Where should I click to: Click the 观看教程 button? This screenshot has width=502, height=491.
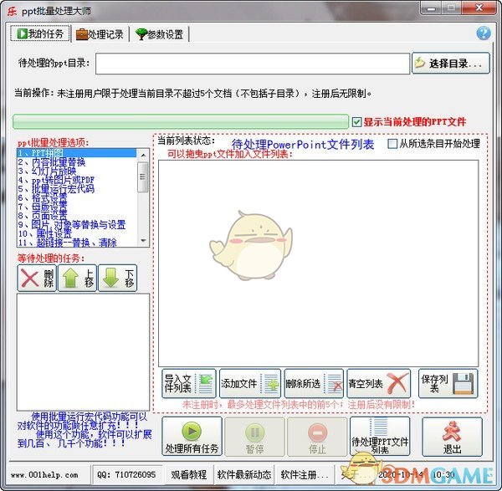pyautogui.click(x=188, y=474)
